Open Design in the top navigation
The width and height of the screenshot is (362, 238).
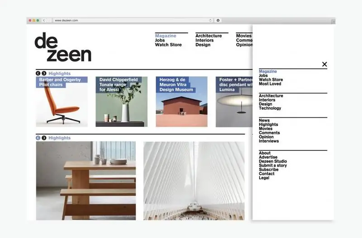point(203,45)
